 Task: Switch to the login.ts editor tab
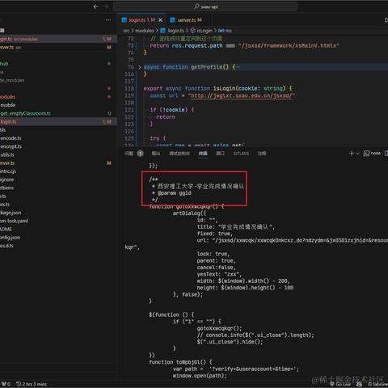tap(141, 20)
